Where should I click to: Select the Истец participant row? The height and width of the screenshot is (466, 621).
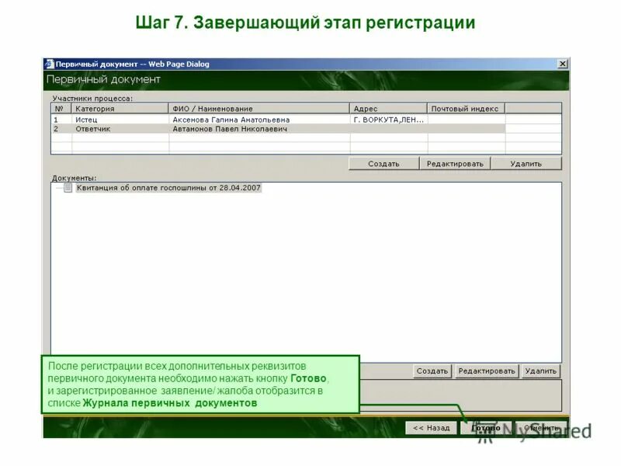(x=279, y=120)
